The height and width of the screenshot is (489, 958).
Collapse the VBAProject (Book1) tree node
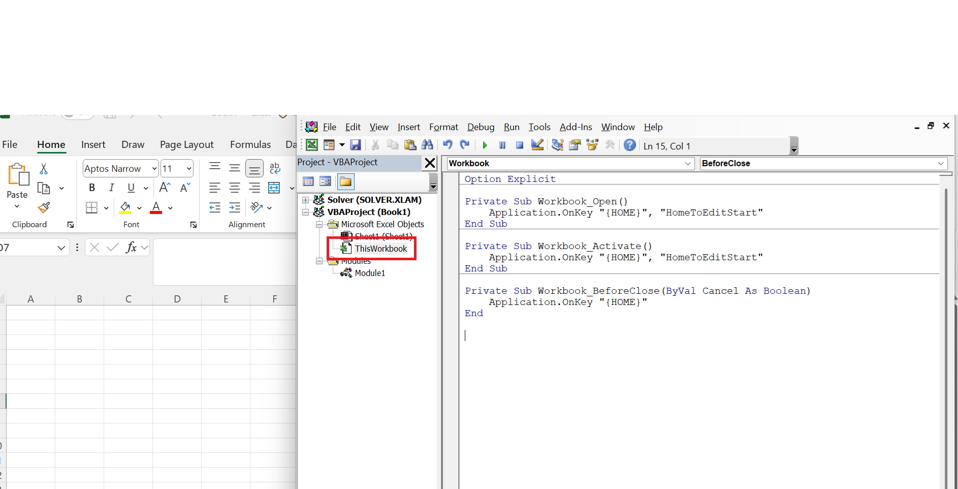click(x=305, y=212)
